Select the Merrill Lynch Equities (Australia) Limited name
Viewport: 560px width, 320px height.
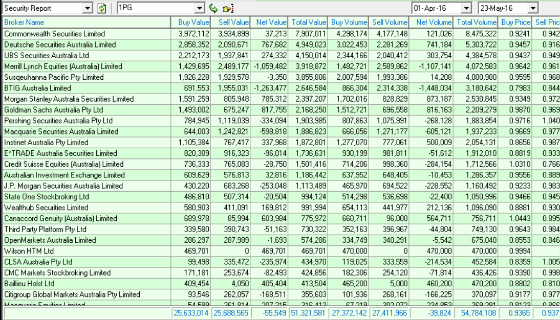(63, 67)
